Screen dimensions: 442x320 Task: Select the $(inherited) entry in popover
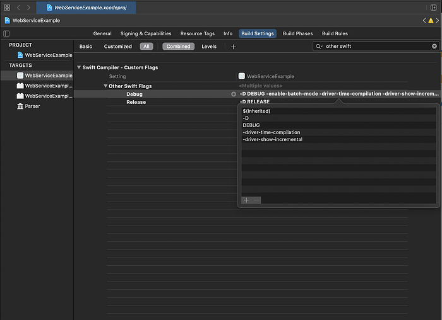pos(338,111)
